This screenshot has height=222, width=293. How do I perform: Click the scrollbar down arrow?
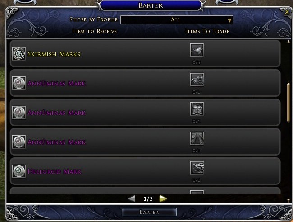(x=288, y=200)
